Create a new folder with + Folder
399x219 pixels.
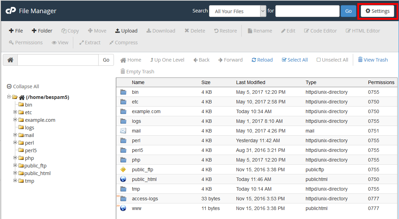click(x=42, y=31)
